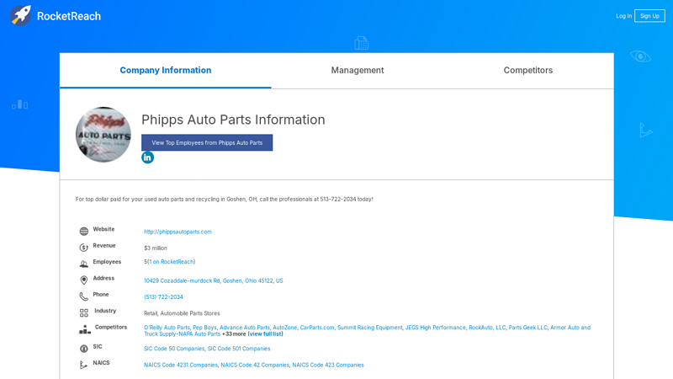The width and height of the screenshot is (673, 379).
Task: Click the Industry grid icon
Action: [x=83, y=312]
